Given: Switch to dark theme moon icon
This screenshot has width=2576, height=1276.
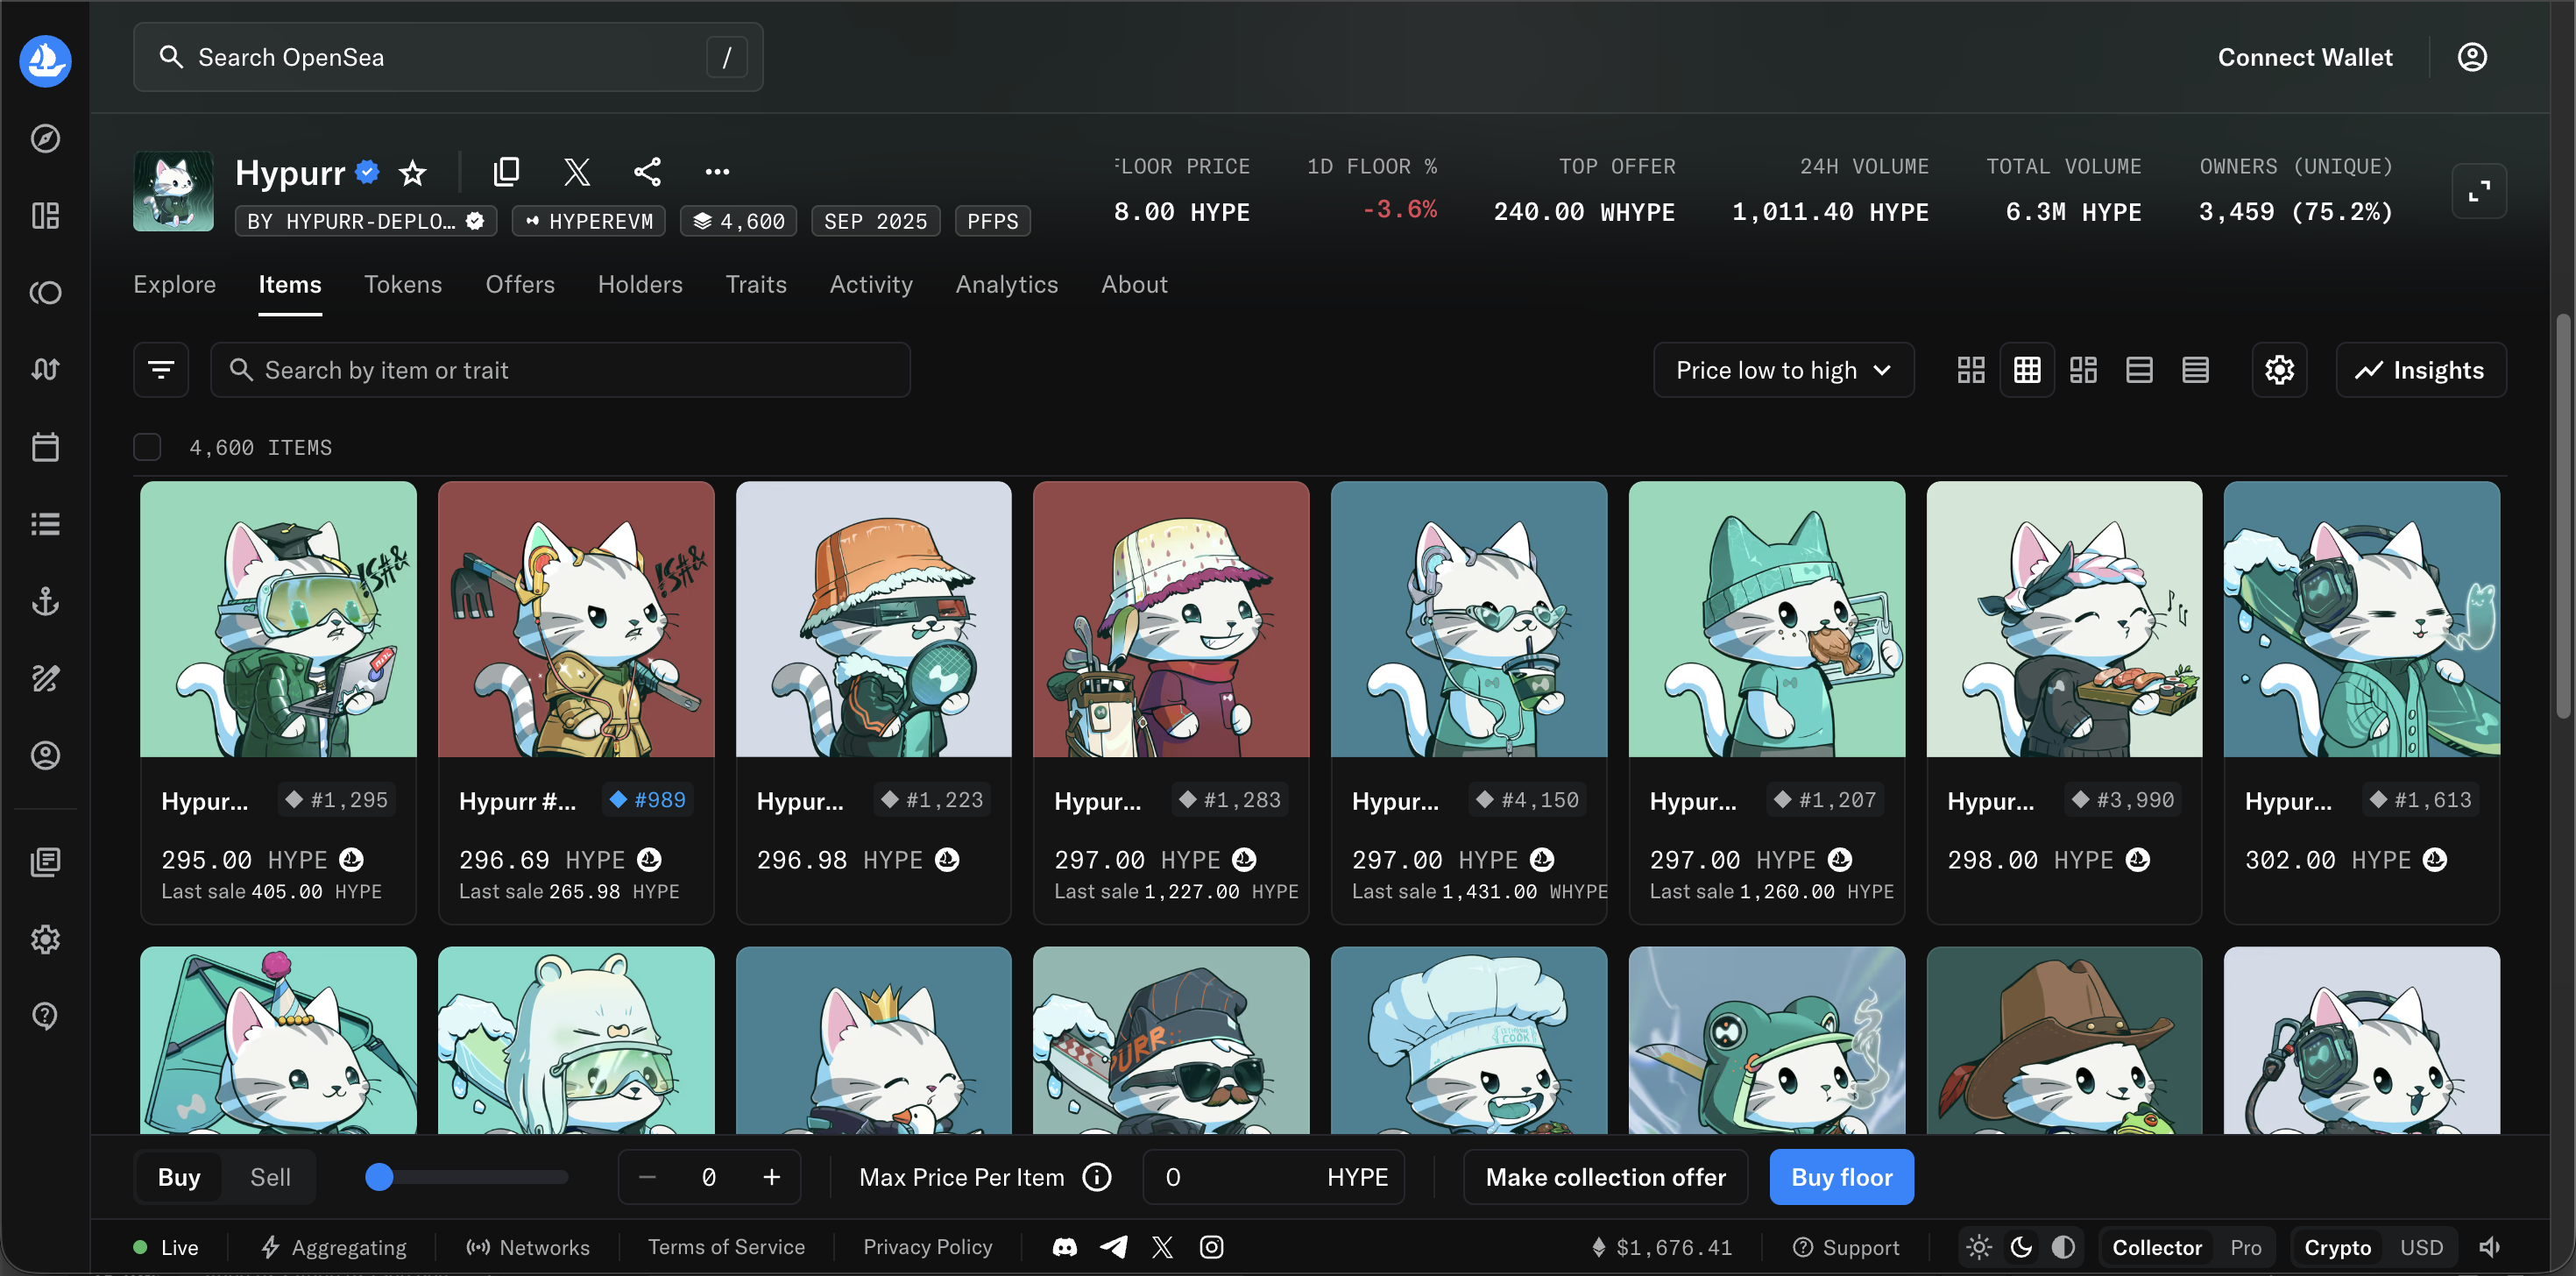Looking at the screenshot, I should tap(2021, 1247).
